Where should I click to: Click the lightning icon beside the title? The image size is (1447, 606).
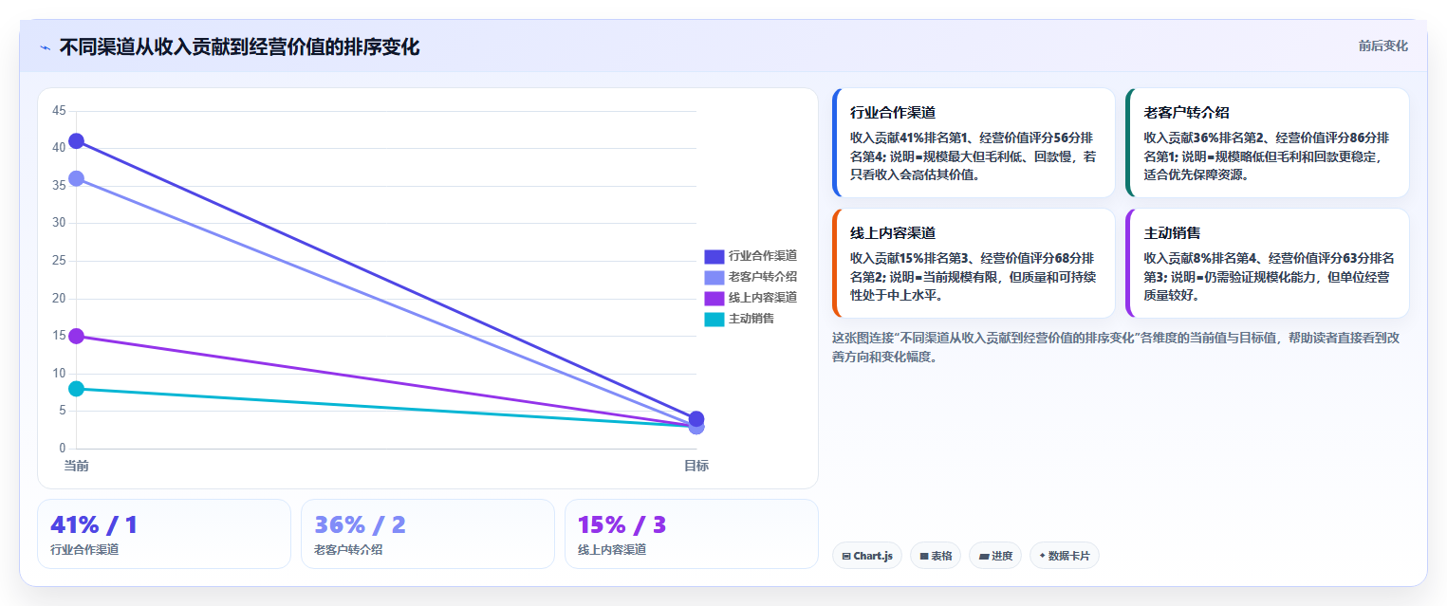pos(45,47)
